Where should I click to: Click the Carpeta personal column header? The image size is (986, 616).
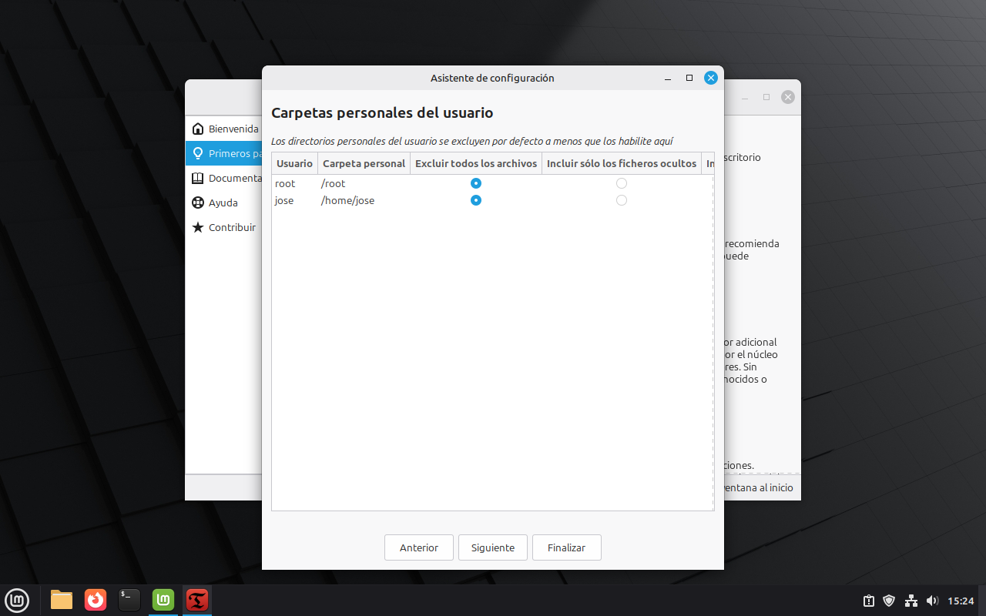tap(364, 163)
